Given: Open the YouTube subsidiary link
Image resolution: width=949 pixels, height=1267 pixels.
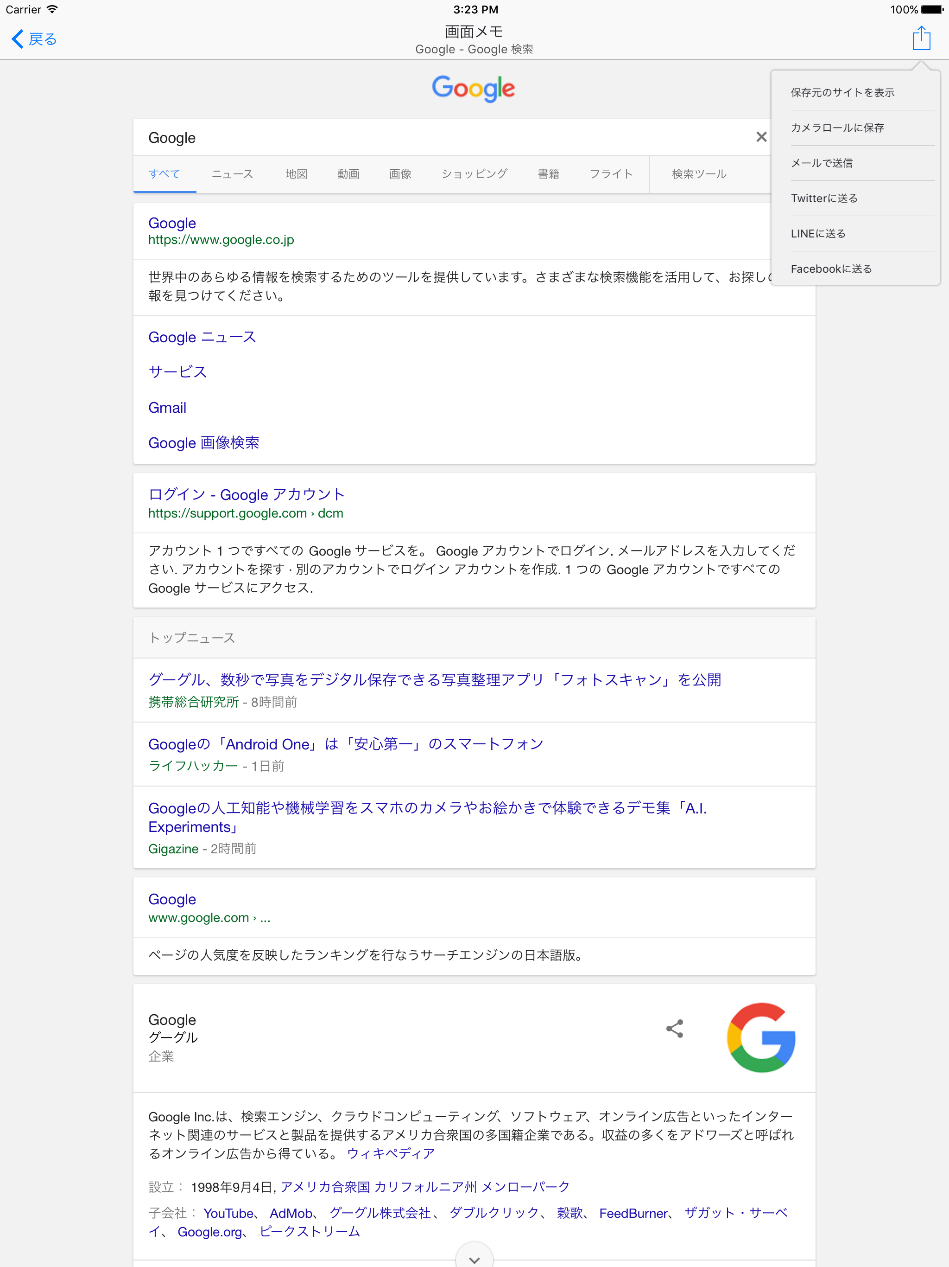Looking at the screenshot, I should coord(228,1213).
